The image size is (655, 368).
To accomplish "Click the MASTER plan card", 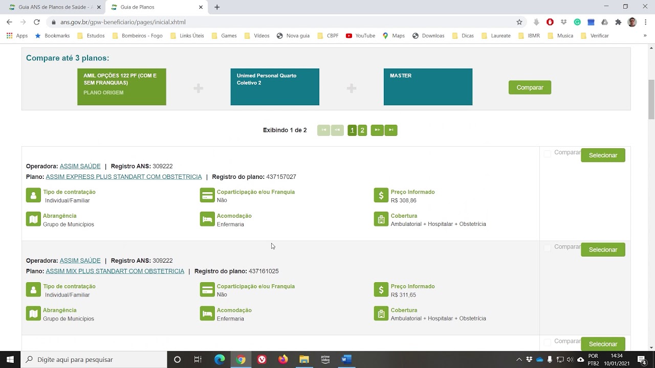I will (x=428, y=87).
